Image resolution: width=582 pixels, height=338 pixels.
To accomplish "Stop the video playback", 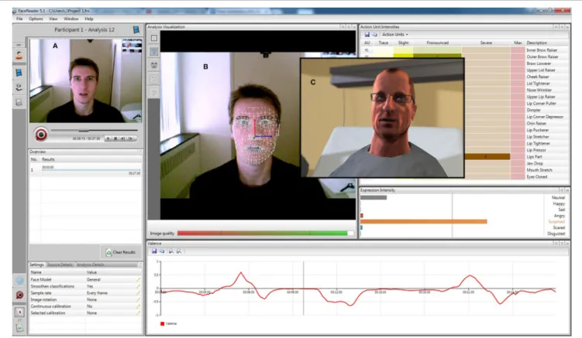I will coord(115,138).
